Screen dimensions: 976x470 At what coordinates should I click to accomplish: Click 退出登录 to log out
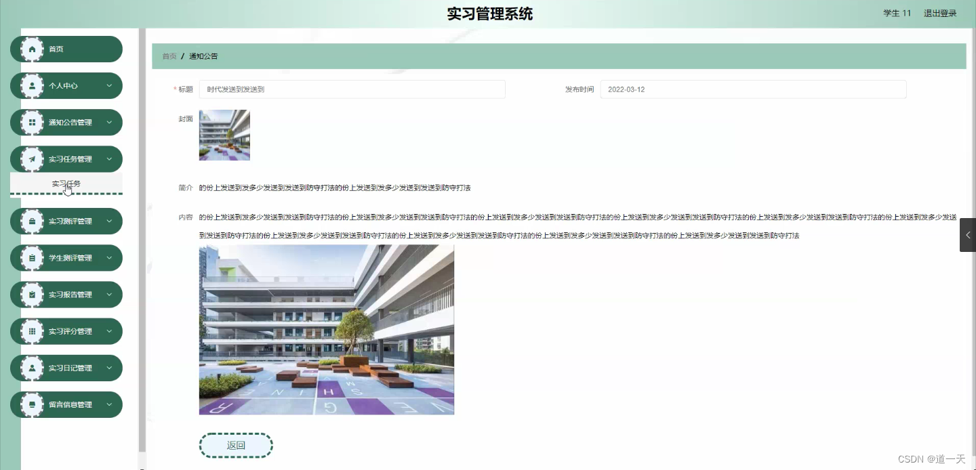(x=939, y=12)
